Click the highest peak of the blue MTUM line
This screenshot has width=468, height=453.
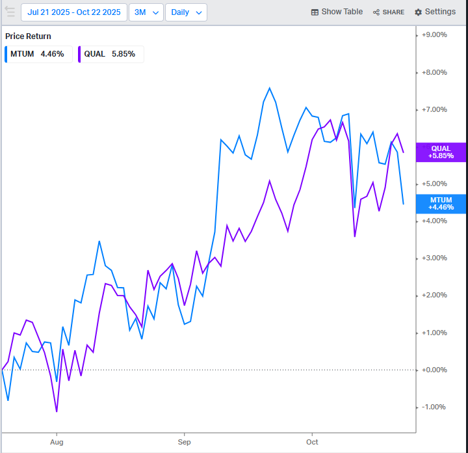tap(270, 88)
